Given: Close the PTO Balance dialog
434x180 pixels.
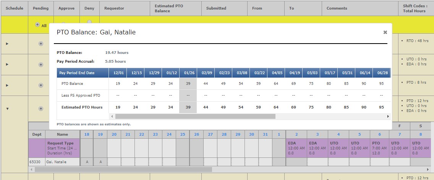Looking at the screenshot, I should [385, 32].
